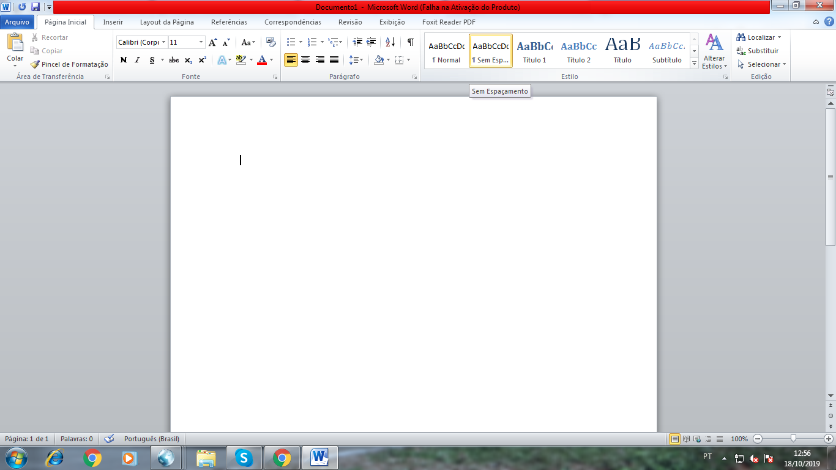Click the zoom in plus button
This screenshot has height=470, width=836.
829,439
